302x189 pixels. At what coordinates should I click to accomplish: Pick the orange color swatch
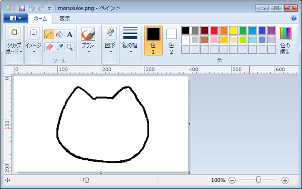click(224, 30)
